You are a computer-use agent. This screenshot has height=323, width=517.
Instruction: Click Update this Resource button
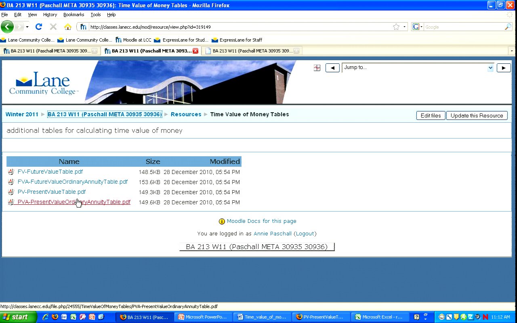coord(477,115)
